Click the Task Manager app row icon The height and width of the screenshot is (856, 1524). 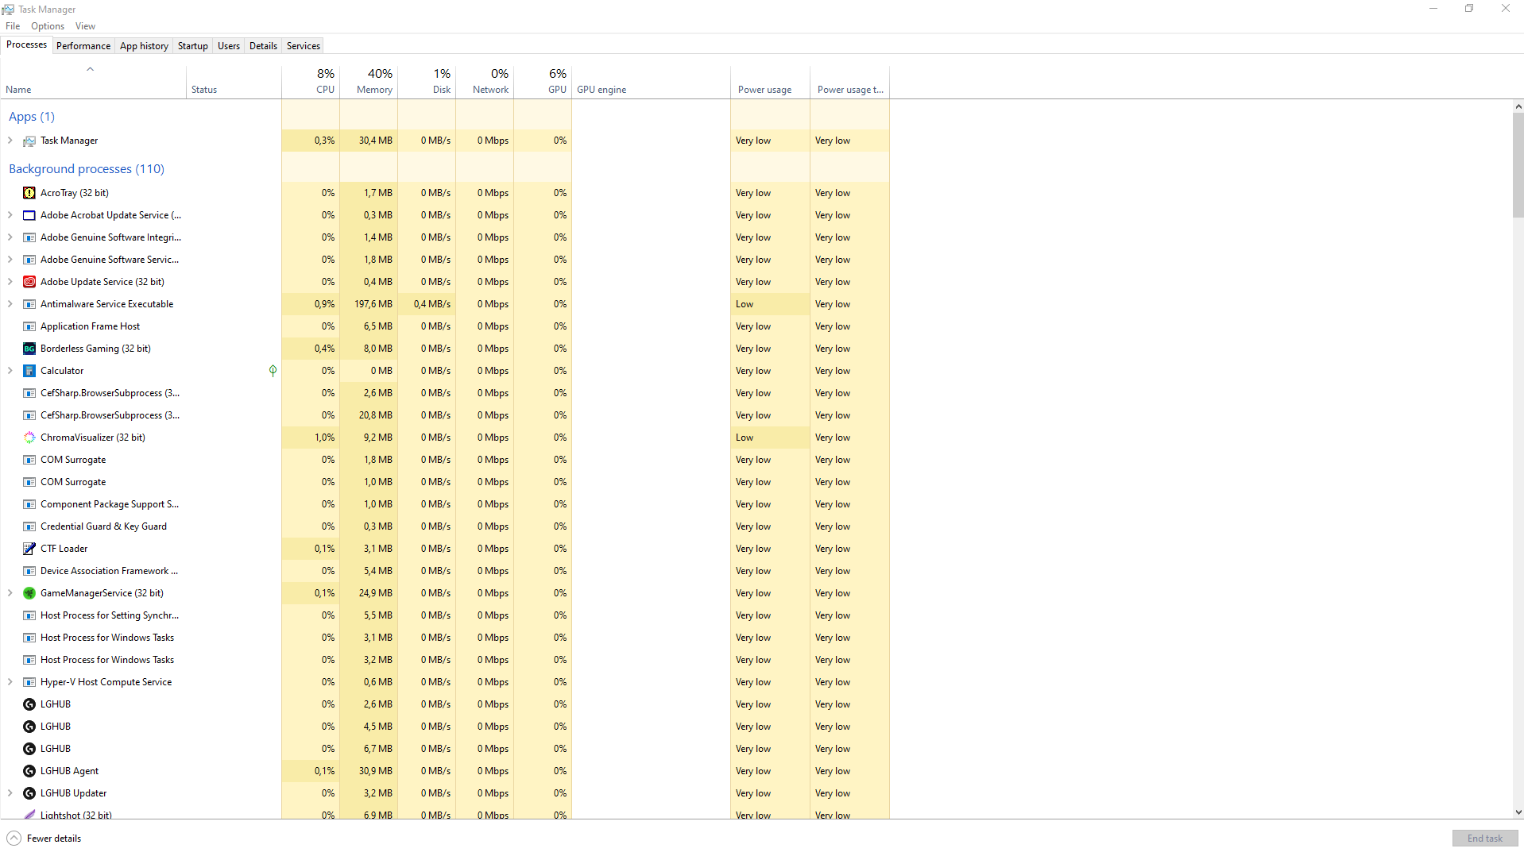coord(29,141)
